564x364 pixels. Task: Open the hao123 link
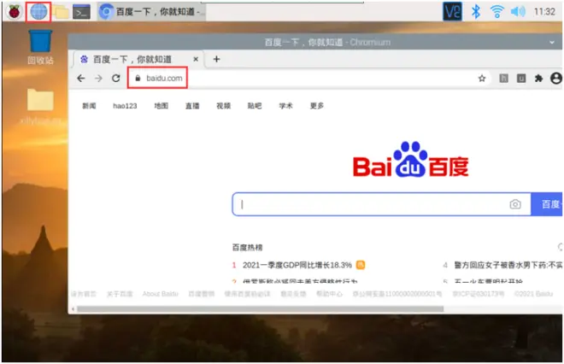[125, 106]
